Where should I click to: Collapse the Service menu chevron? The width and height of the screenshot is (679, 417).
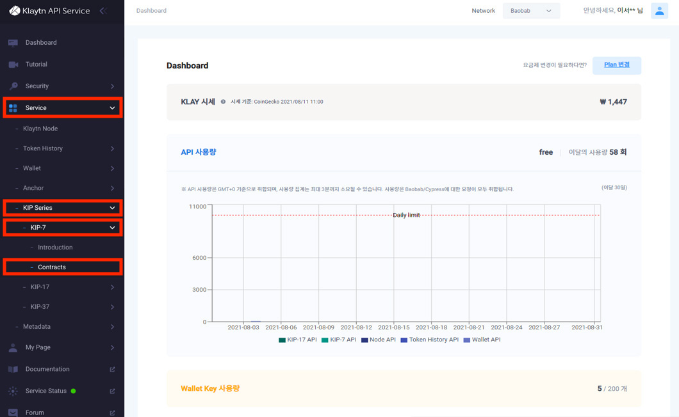point(112,107)
